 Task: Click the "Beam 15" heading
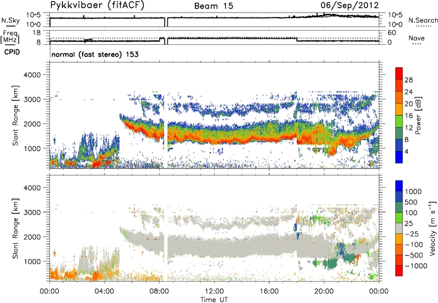tap(214, 6)
